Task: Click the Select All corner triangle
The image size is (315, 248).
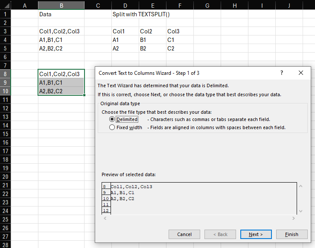Action: click(5, 5)
